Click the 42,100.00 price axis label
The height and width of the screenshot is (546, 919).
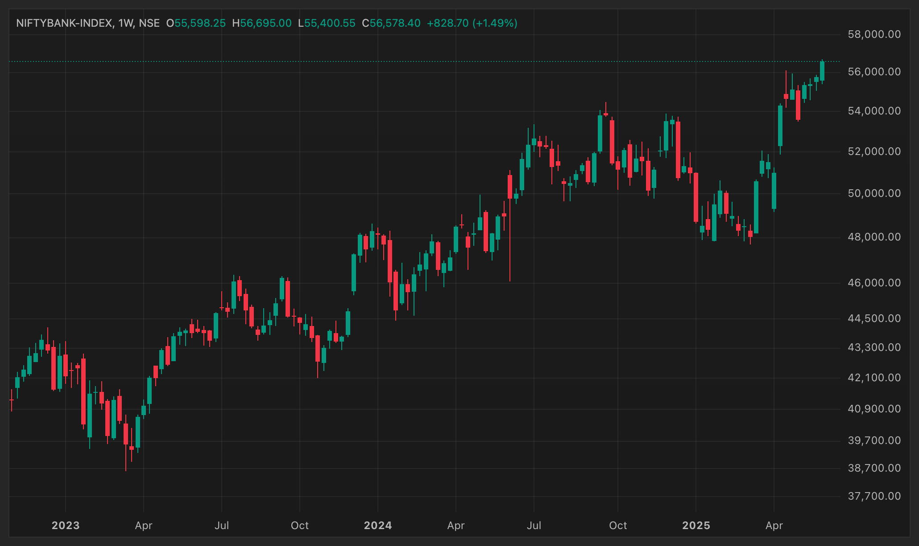pos(874,378)
